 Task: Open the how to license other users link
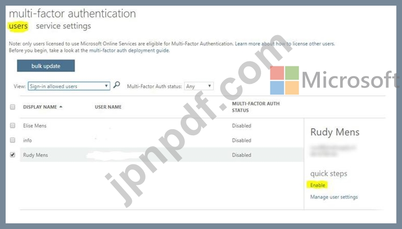tap(285, 44)
